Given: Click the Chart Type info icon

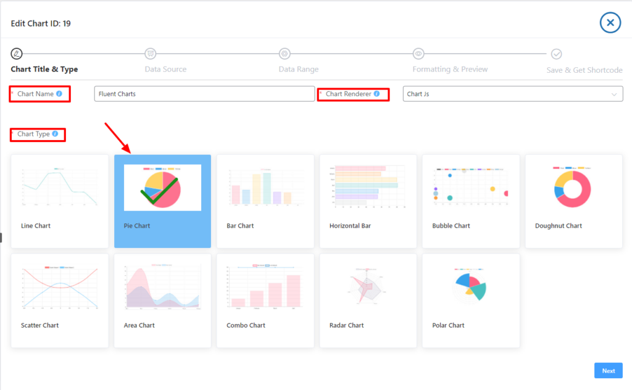Looking at the screenshot, I should (x=55, y=134).
